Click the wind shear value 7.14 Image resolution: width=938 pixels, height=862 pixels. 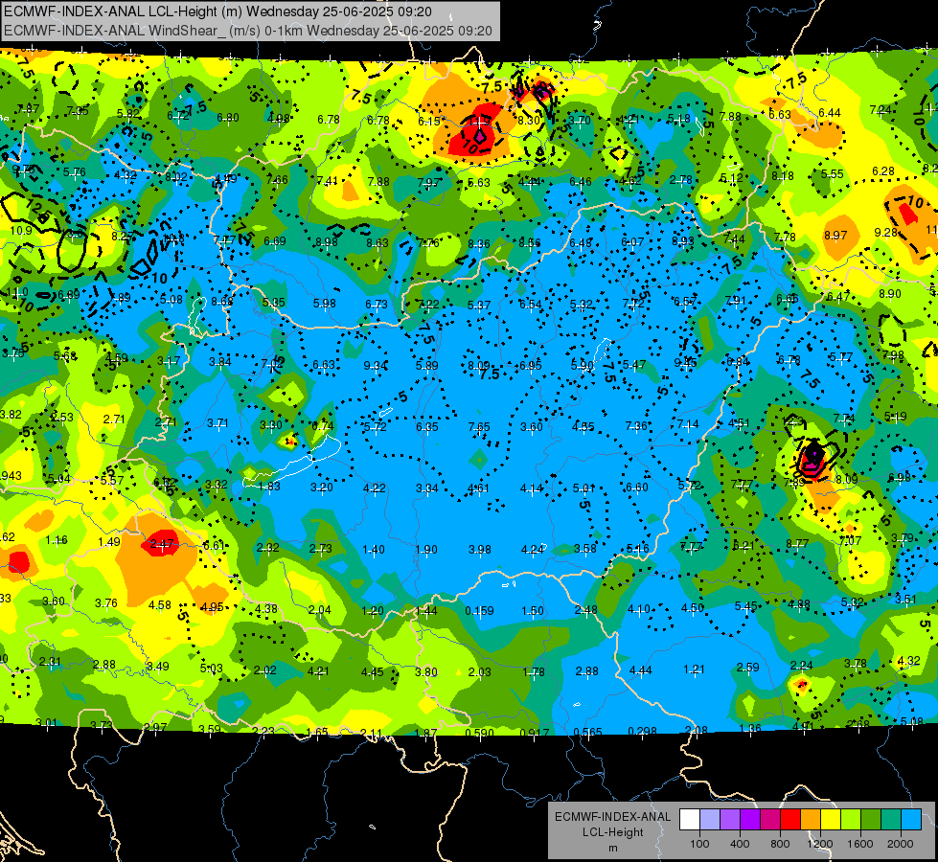click(688, 424)
